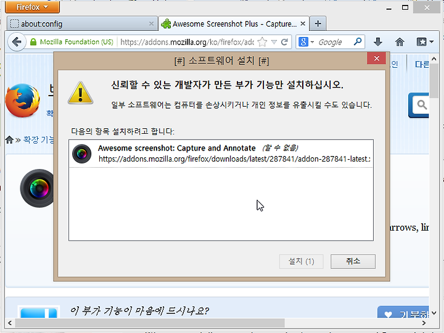
Task: Click the 이 부가 기능이 마음에 드시나요? text
Action: coord(139,311)
